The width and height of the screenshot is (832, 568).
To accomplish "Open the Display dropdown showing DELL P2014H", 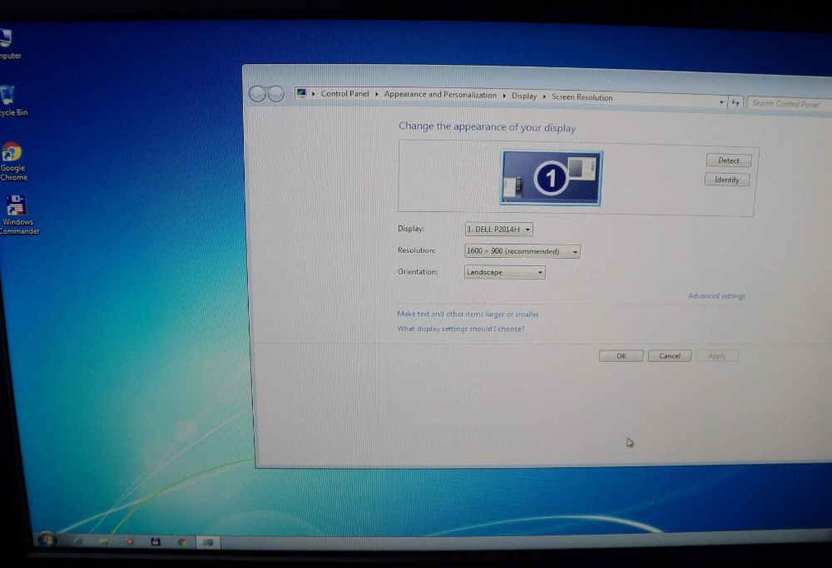I will (498, 229).
